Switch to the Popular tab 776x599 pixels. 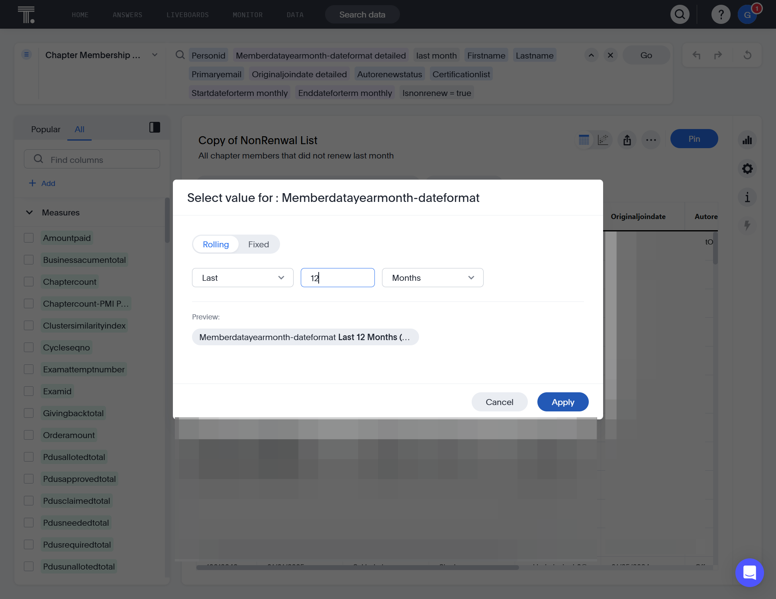[x=46, y=129]
